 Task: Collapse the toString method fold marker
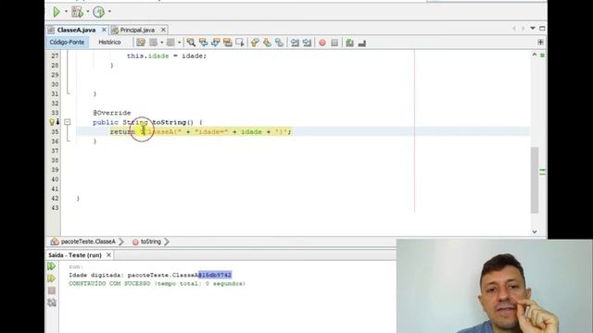(x=68, y=122)
